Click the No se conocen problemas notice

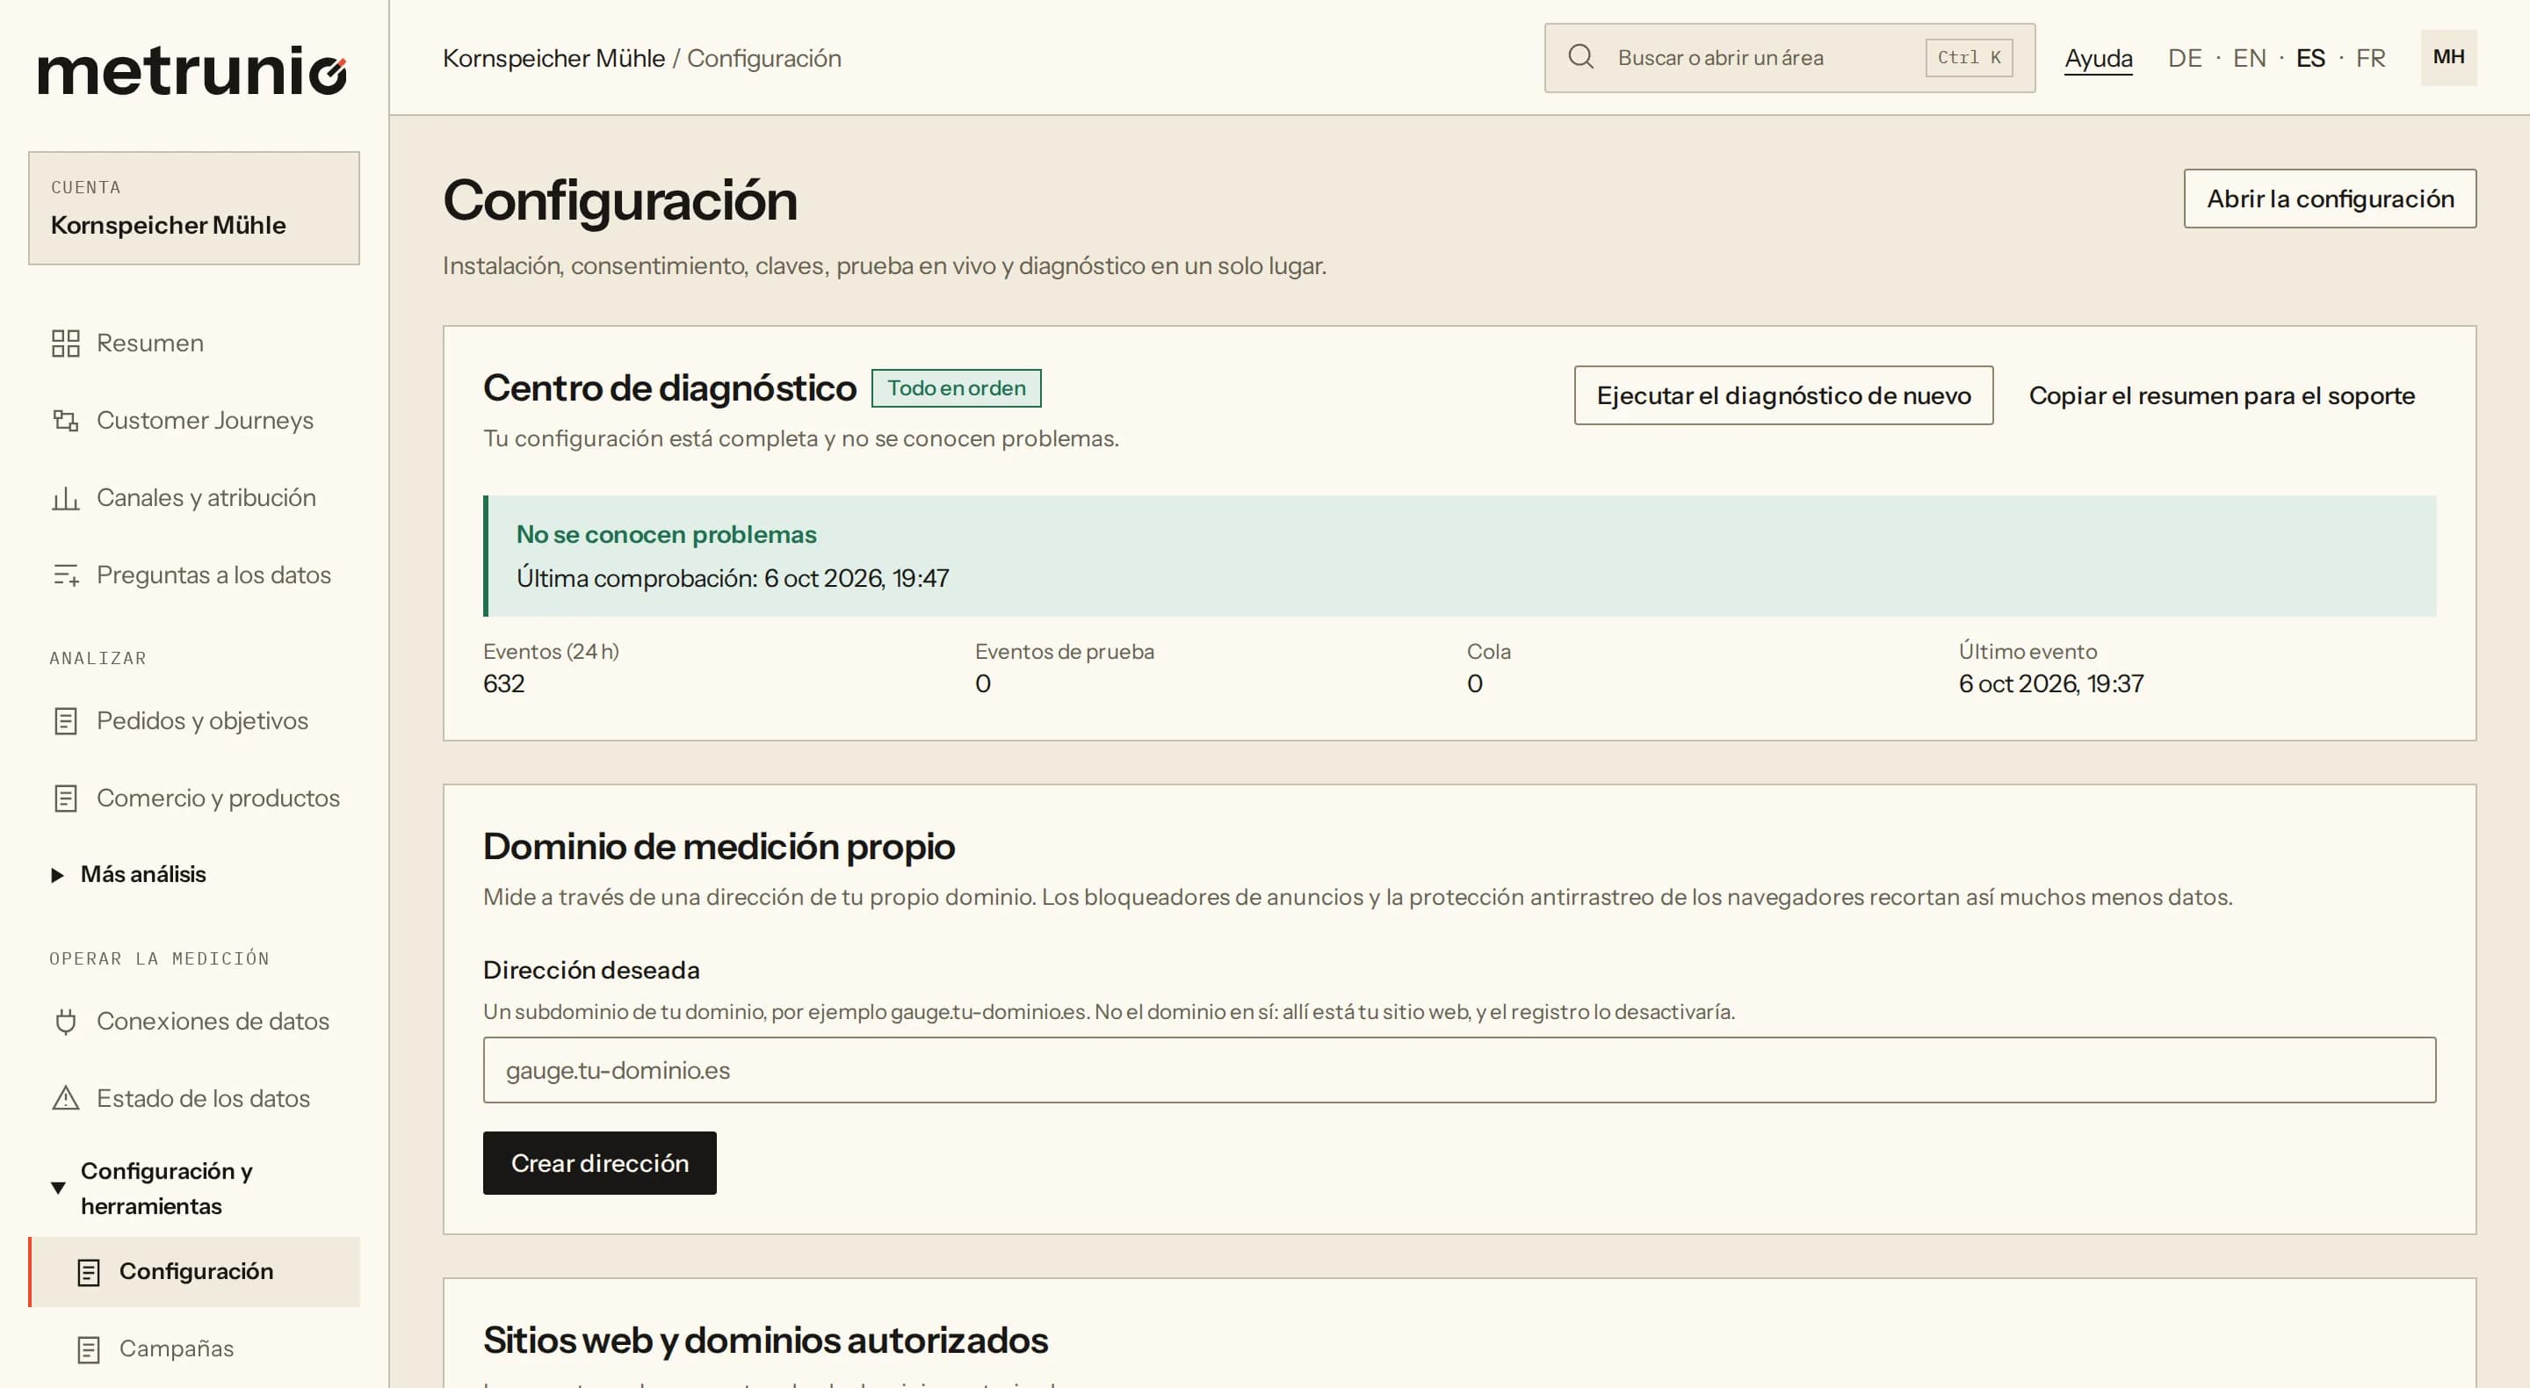coord(1459,556)
